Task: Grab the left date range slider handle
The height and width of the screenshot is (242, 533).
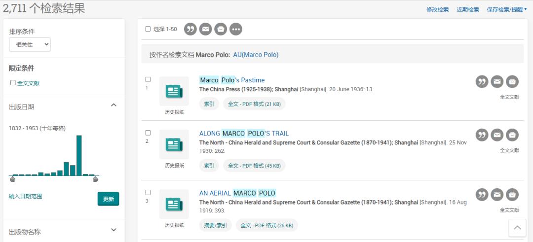Action: [x=12, y=179]
